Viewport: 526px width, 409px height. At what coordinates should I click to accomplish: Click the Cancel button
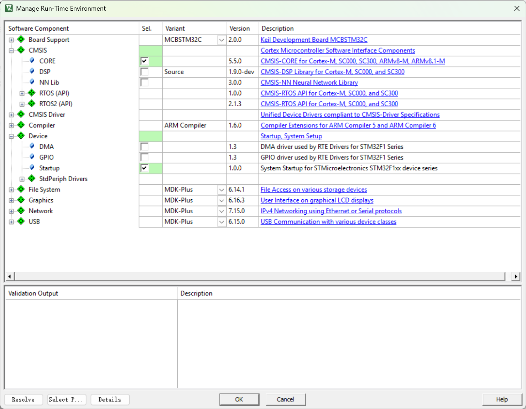point(286,399)
